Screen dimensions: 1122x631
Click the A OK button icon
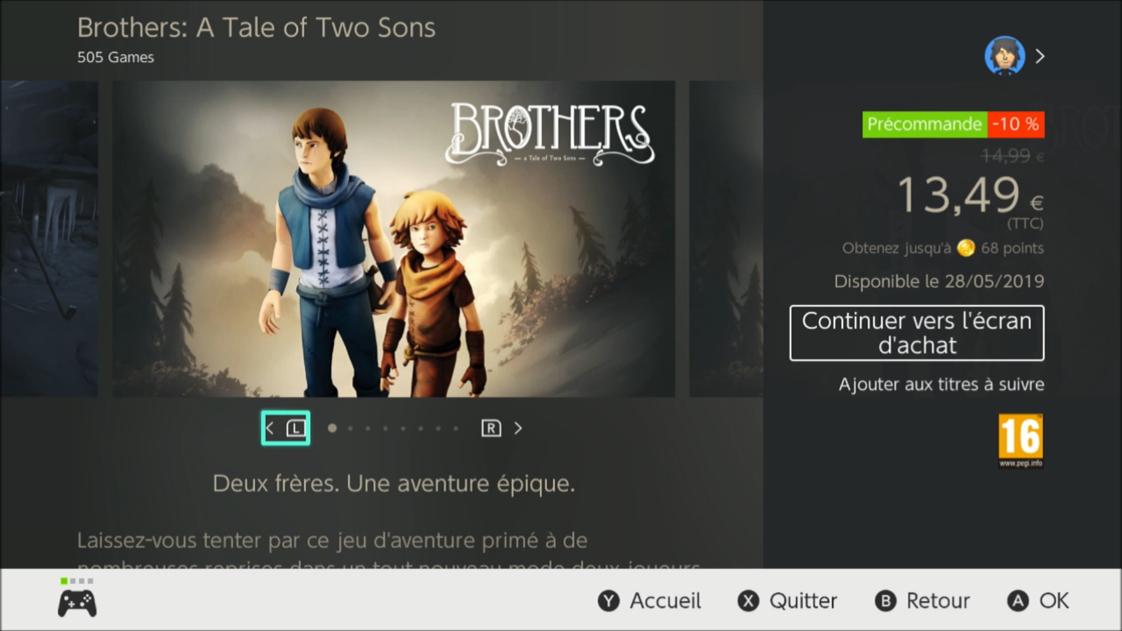tap(1018, 600)
